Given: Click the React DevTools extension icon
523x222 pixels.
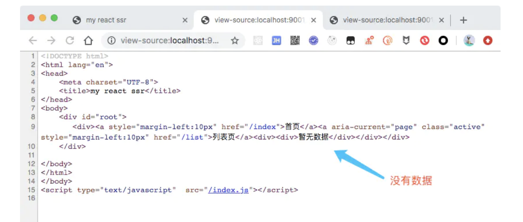Looking at the screenshot, I should click(258, 40).
